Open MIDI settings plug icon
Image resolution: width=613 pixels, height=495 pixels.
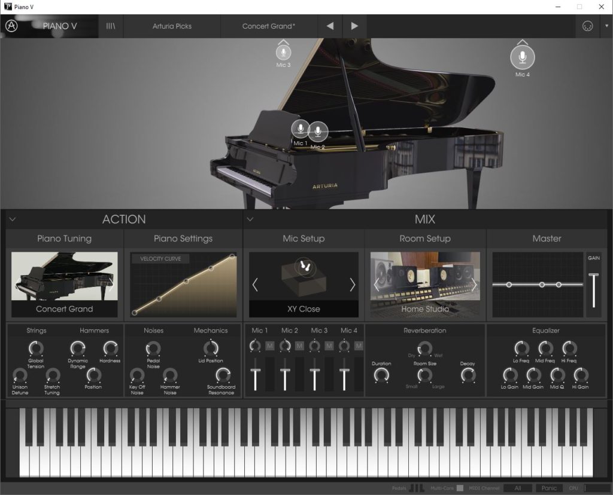[587, 26]
